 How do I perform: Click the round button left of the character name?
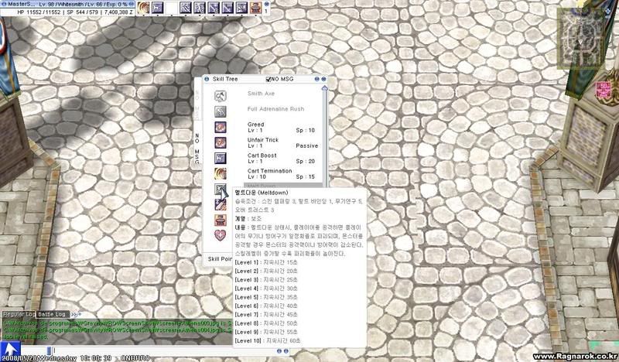pos(4,4)
